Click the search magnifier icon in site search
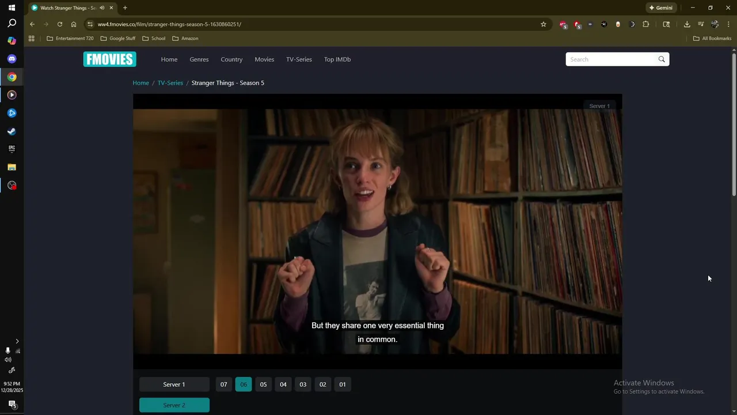 [x=662, y=59]
